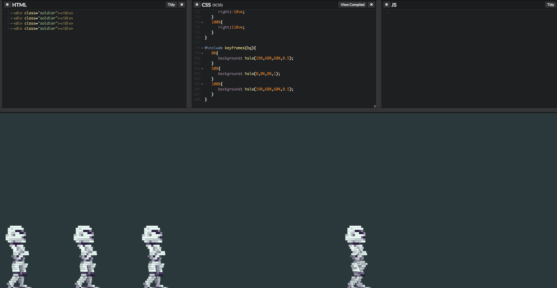The image size is (557, 288).
Task: Close the HTML editor panel
Action: (x=182, y=5)
